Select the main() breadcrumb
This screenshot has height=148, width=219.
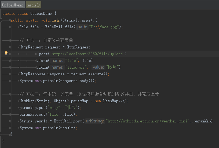(x=34, y=5)
